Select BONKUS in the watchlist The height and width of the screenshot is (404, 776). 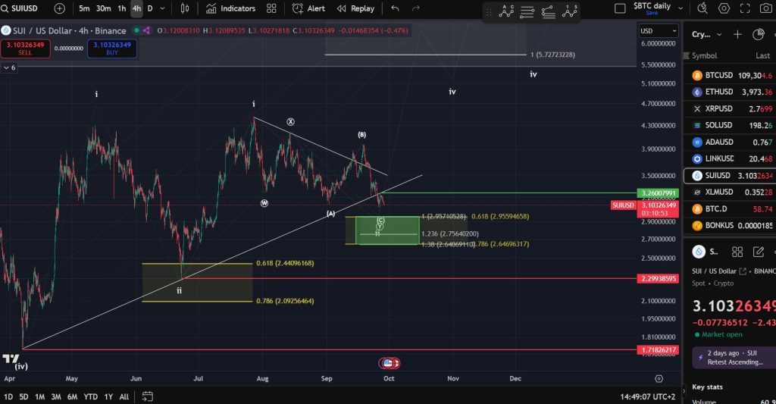[x=730, y=225]
